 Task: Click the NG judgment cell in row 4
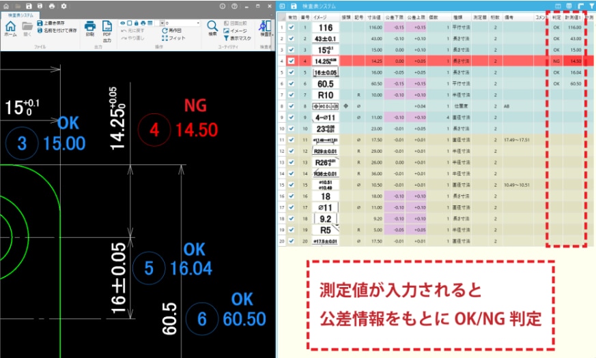pyautogui.click(x=556, y=61)
